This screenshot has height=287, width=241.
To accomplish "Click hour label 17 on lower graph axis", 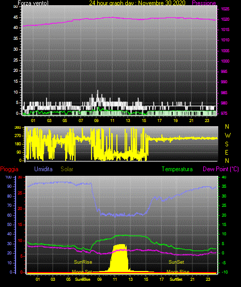I will [x=161, y=279].
